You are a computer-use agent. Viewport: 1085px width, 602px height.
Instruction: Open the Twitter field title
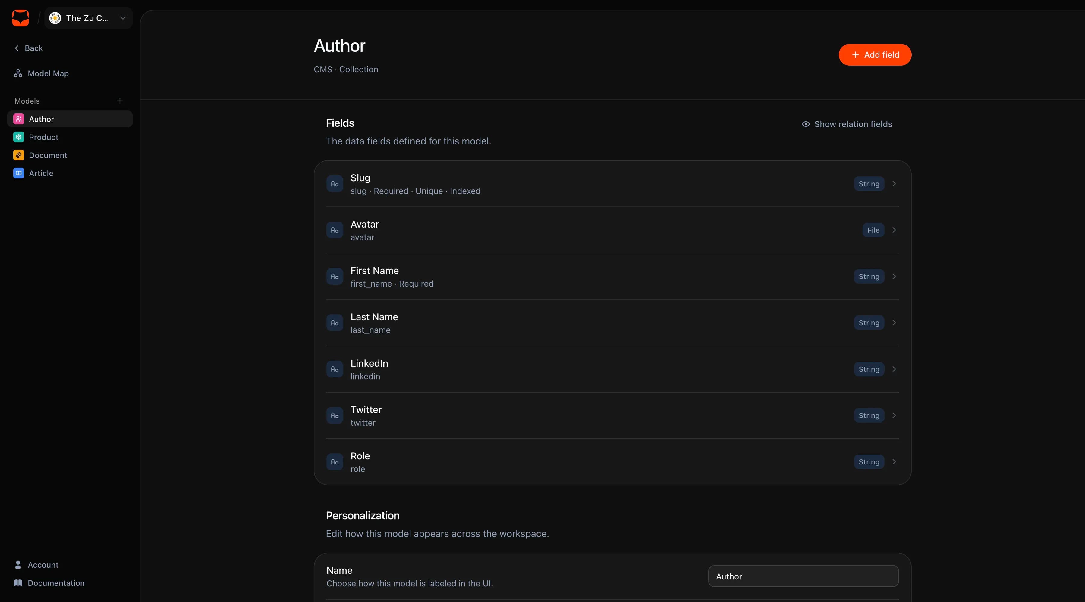[x=366, y=410]
